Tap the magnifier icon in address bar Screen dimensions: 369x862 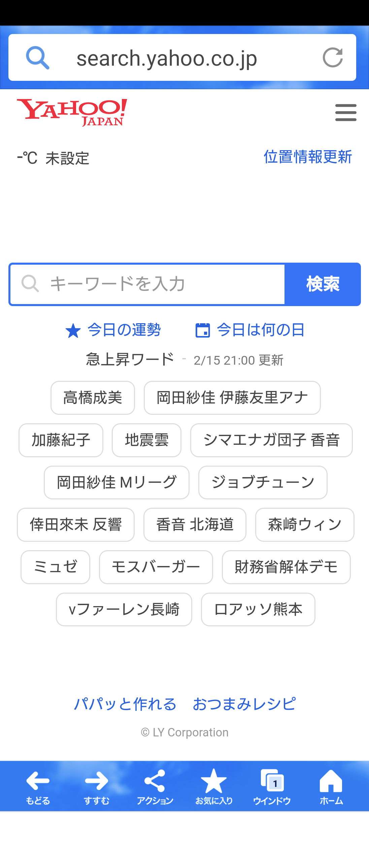pyautogui.click(x=38, y=58)
